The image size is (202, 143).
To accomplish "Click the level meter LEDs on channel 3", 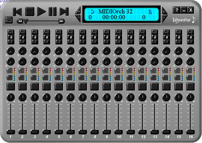I will click(x=38, y=75).
